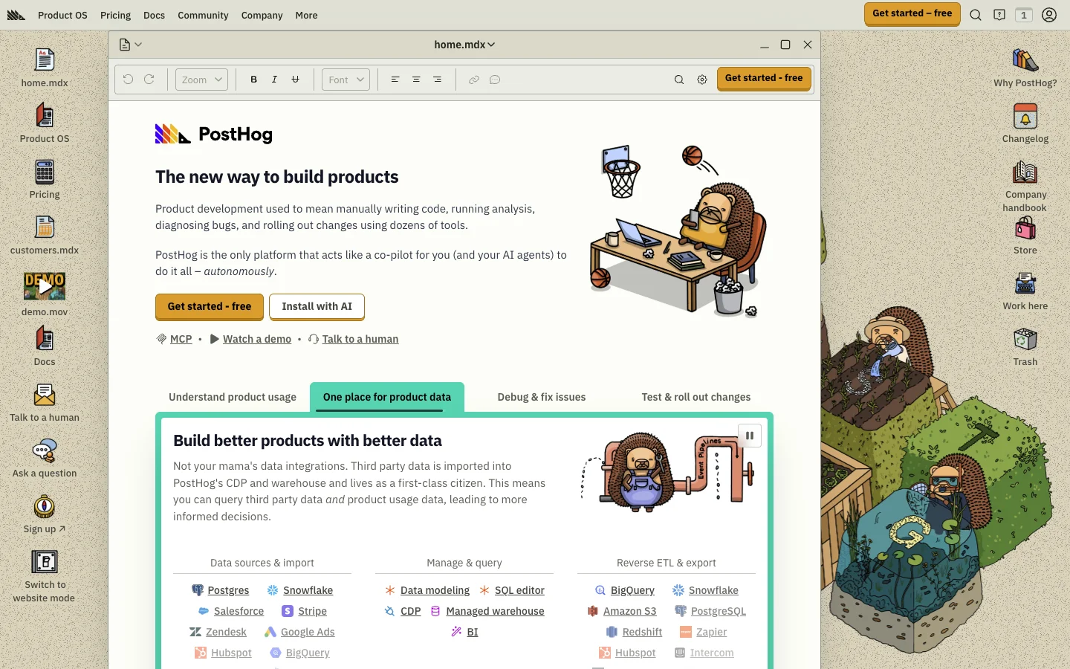The height and width of the screenshot is (669, 1070).
Task: Open the Font dropdown
Action: pyautogui.click(x=346, y=80)
